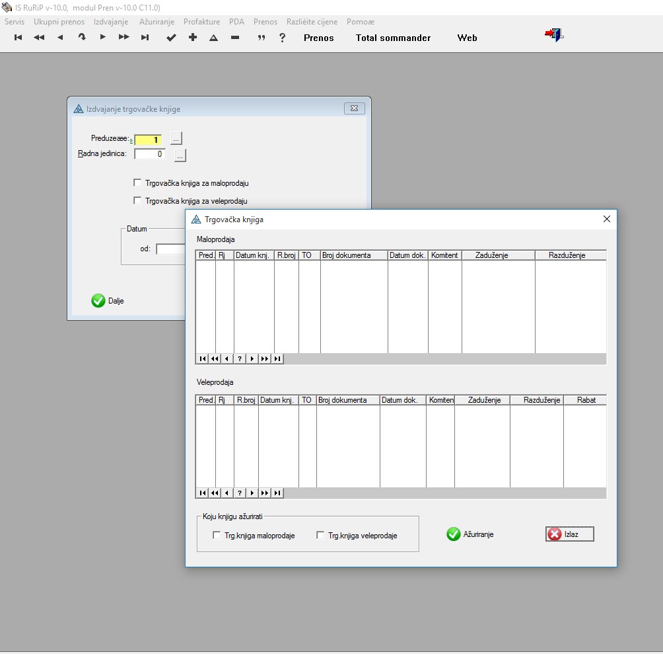Image resolution: width=663 pixels, height=654 pixels.
Task: Click the question mark help toolbar icon
Action: pyautogui.click(x=283, y=38)
